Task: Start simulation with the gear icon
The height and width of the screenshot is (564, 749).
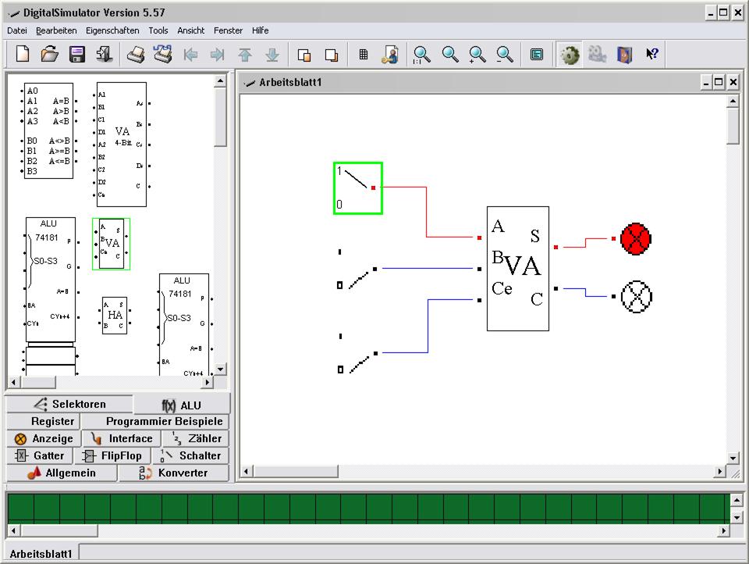Action: (570, 55)
